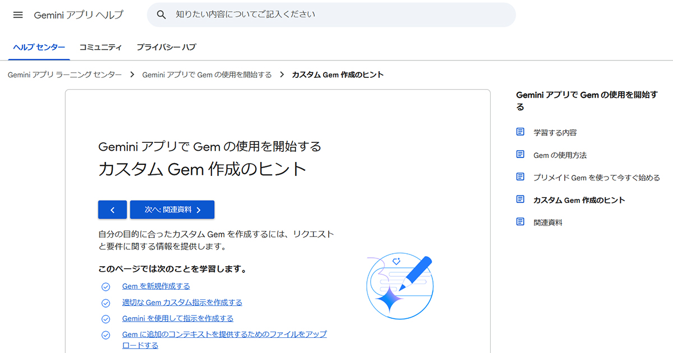This screenshot has height=353, width=673.
Task: Go to 関連資料 in sidebar
Action: pyautogui.click(x=548, y=222)
